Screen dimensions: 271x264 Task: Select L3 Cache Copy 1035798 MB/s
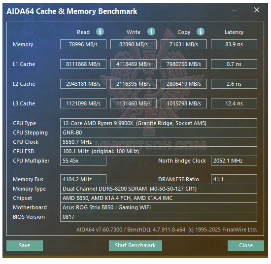click(184, 103)
